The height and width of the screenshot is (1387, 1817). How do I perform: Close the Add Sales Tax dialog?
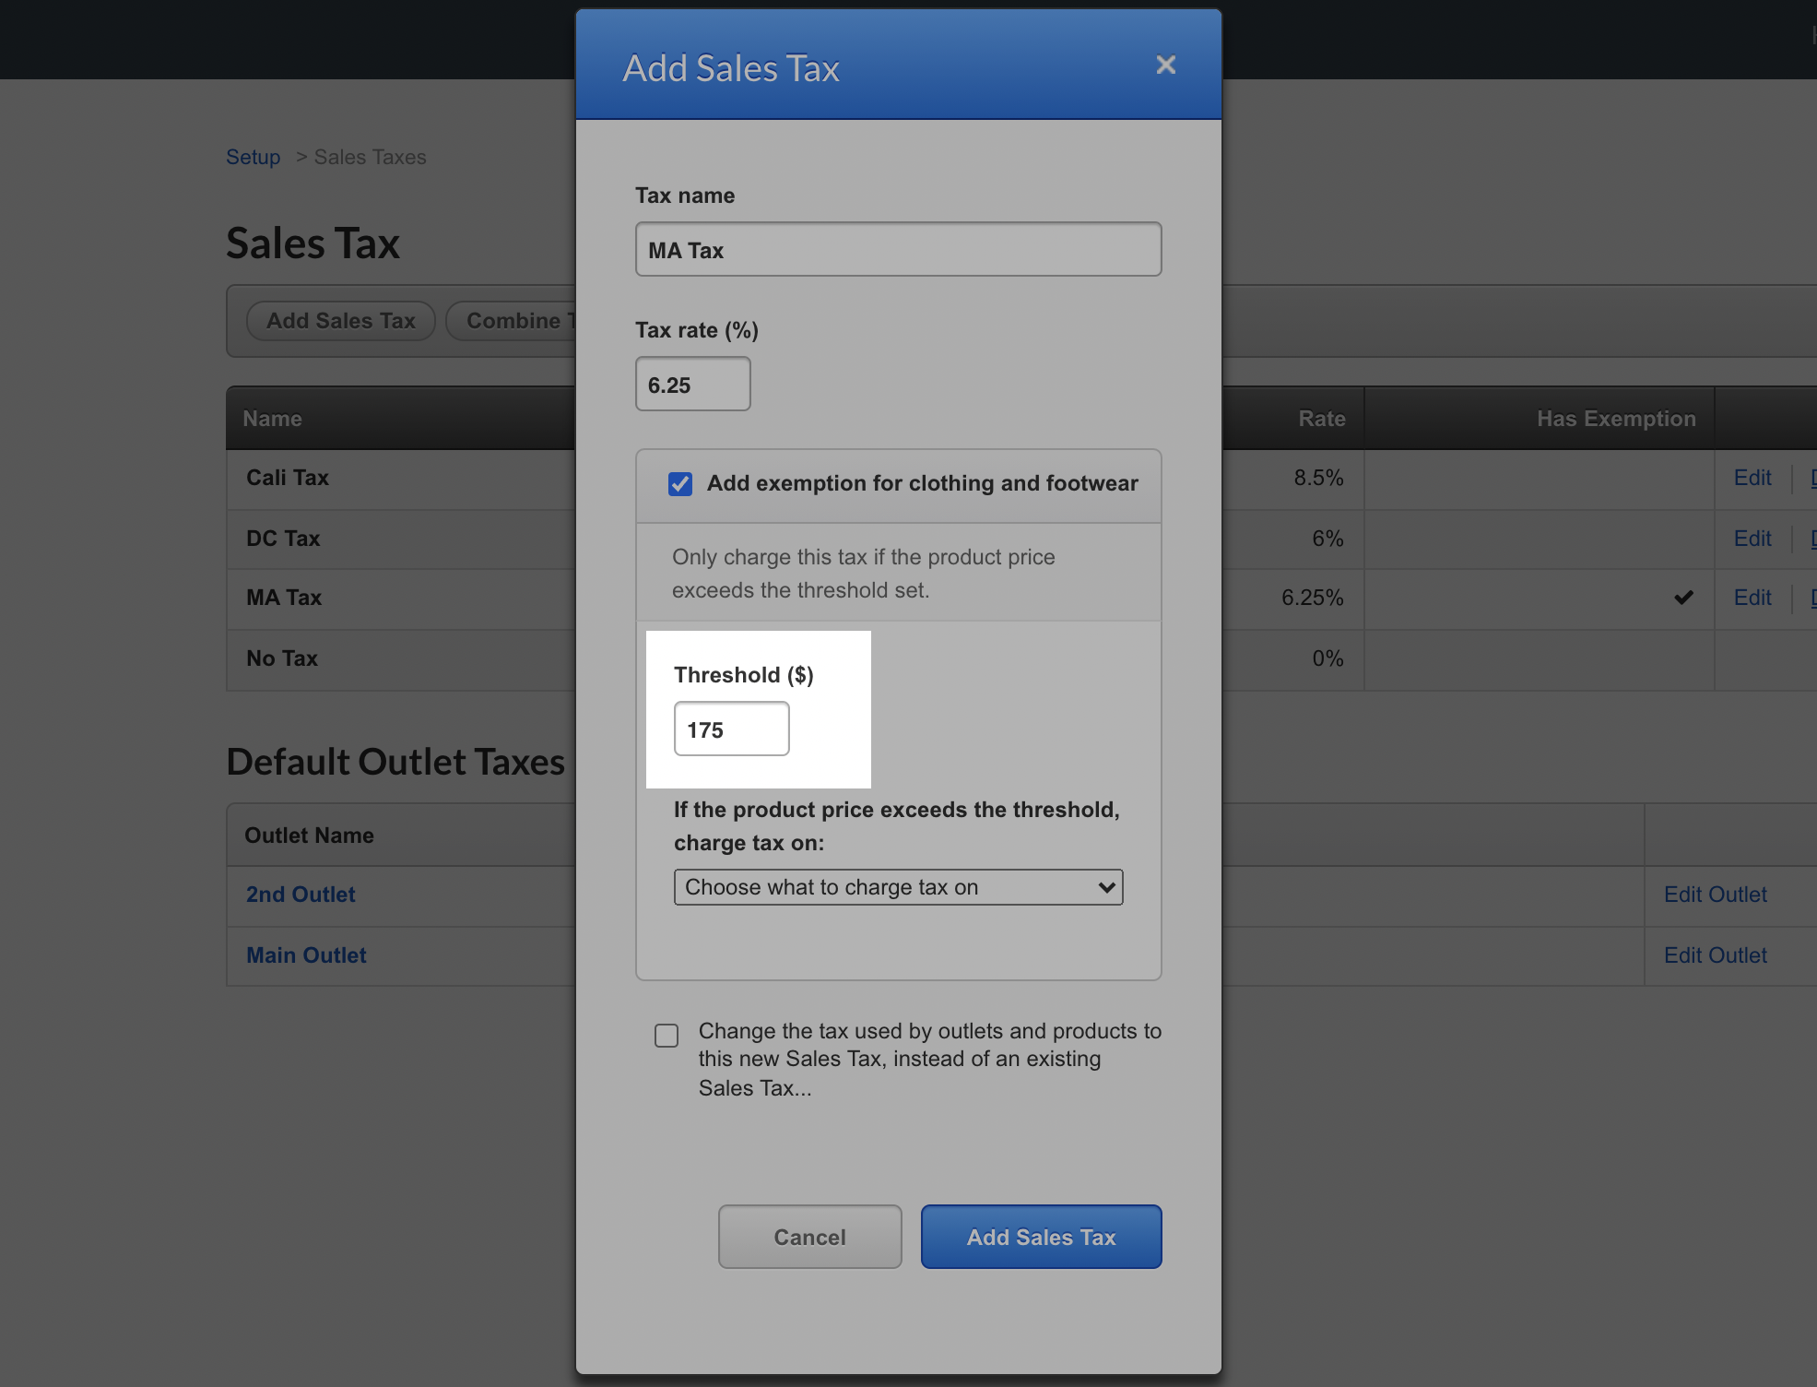pyautogui.click(x=1165, y=65)
